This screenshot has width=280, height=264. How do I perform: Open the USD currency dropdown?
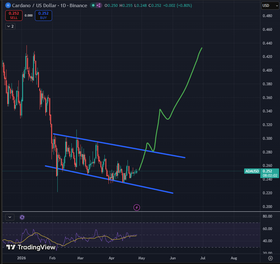[270, 6]
